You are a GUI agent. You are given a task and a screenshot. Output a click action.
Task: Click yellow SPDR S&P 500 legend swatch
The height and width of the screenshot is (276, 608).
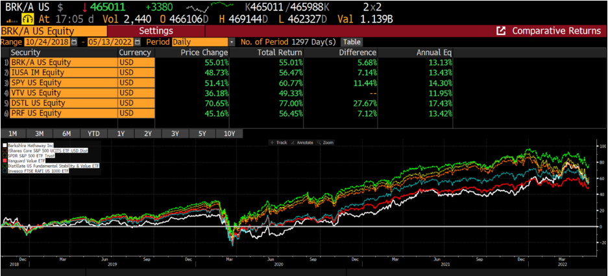[4, 155]
